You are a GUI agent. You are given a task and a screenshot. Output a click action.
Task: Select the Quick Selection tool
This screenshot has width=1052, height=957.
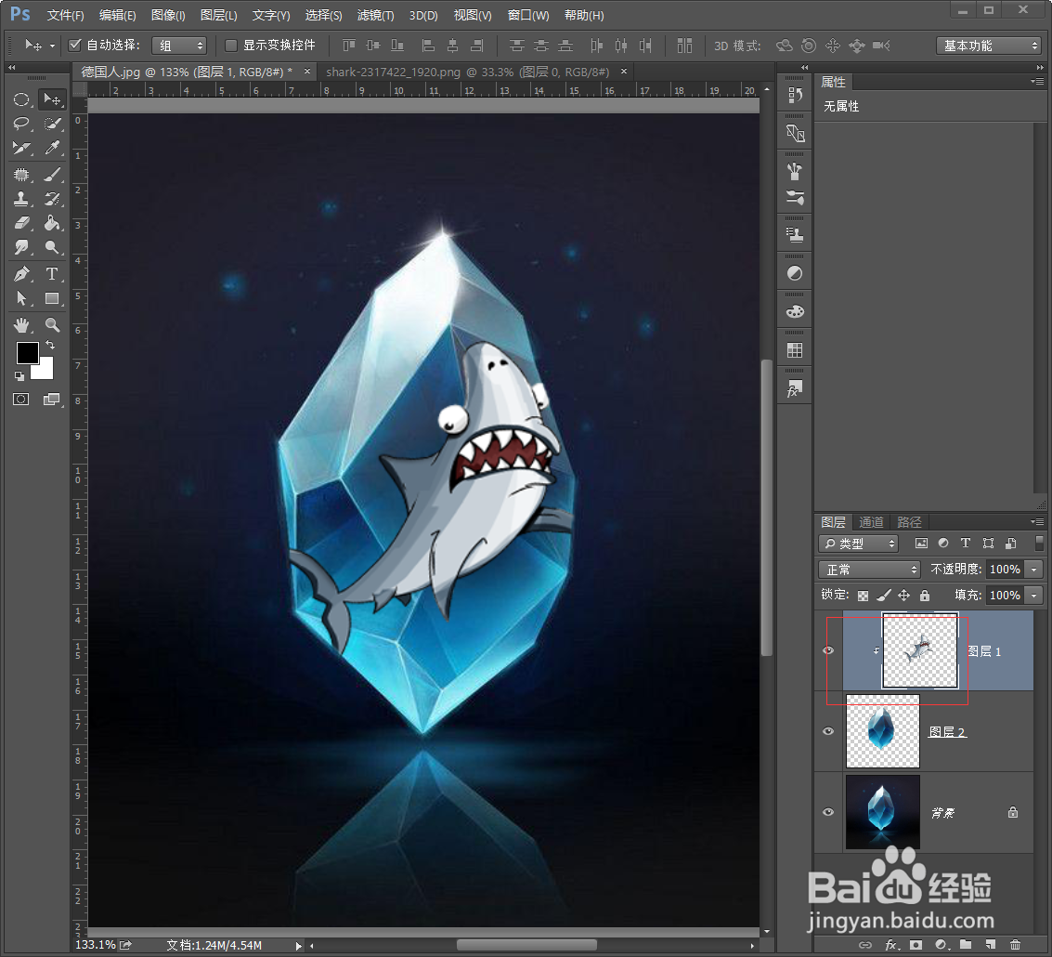52,124
